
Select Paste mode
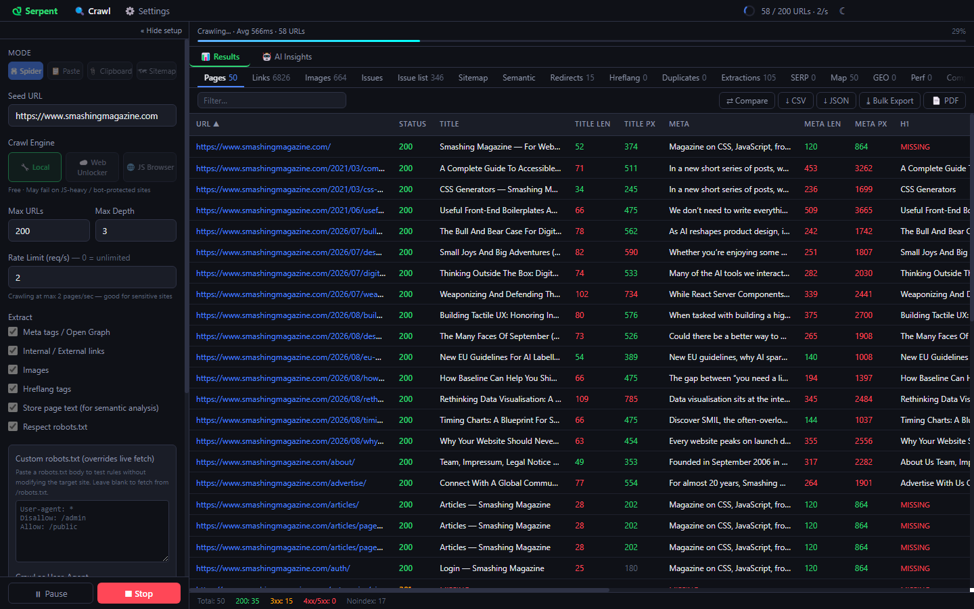(x=66, y=71)
